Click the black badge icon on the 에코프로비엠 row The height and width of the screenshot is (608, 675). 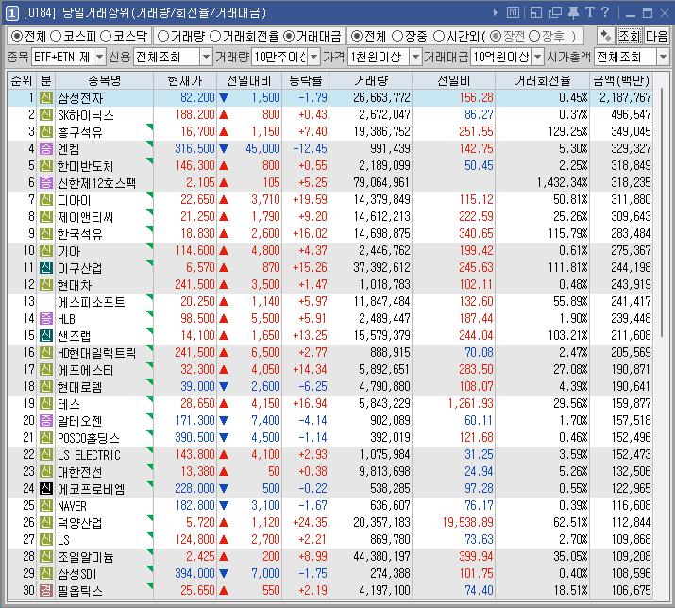tap(46, 489)
